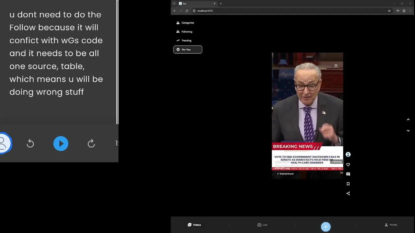Open the Profile tab

click(x=391, y=225)
